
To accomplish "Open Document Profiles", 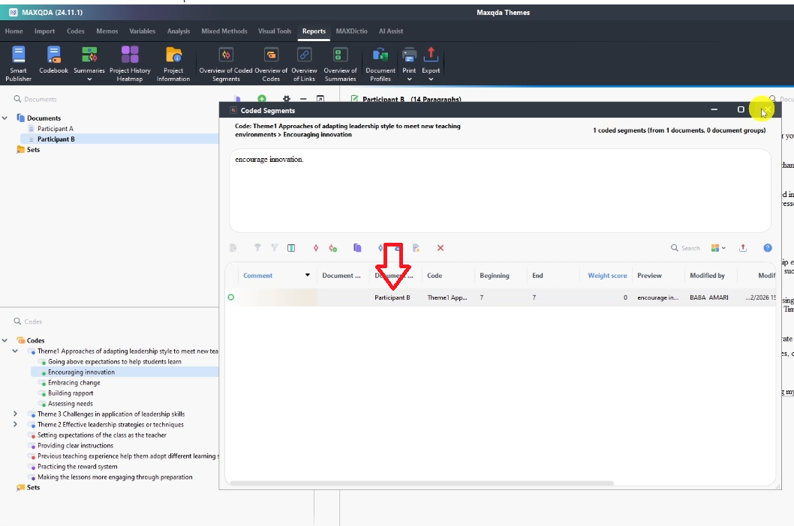I will (x=380, y=64).
